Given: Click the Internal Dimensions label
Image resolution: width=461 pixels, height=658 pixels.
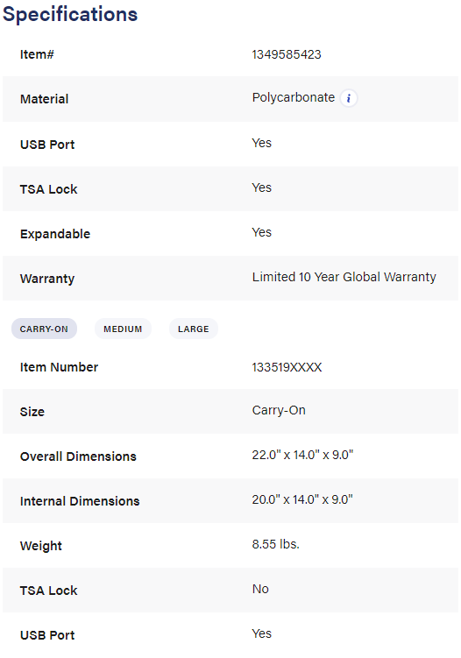Looking at the screenshot, I should 80,501.
